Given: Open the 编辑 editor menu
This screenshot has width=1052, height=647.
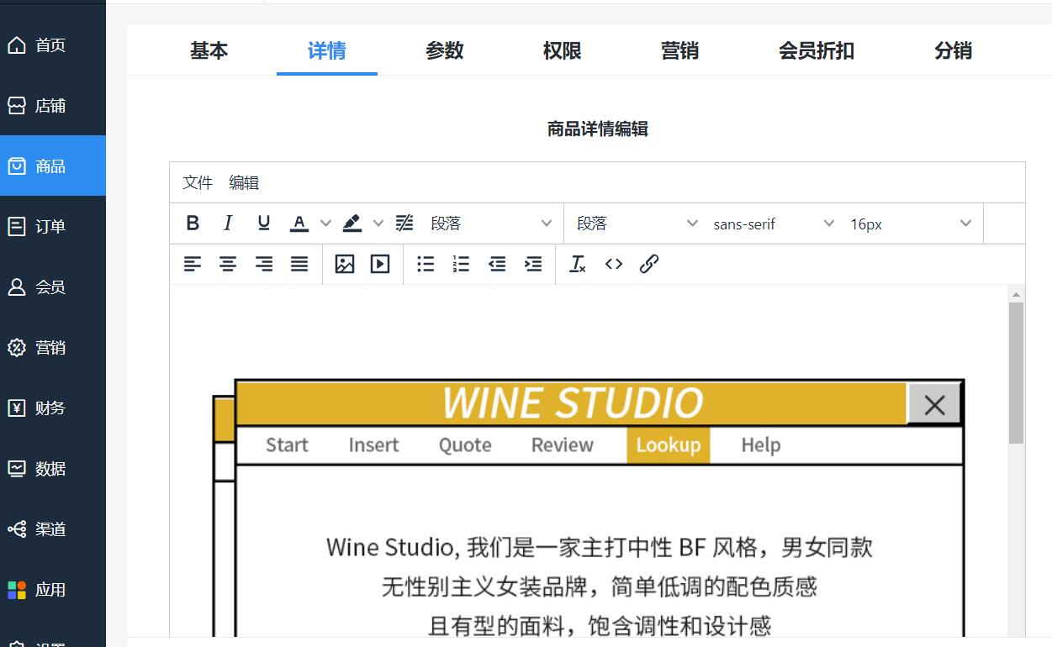Looking at the screenshot, I should tap(244, 182).
